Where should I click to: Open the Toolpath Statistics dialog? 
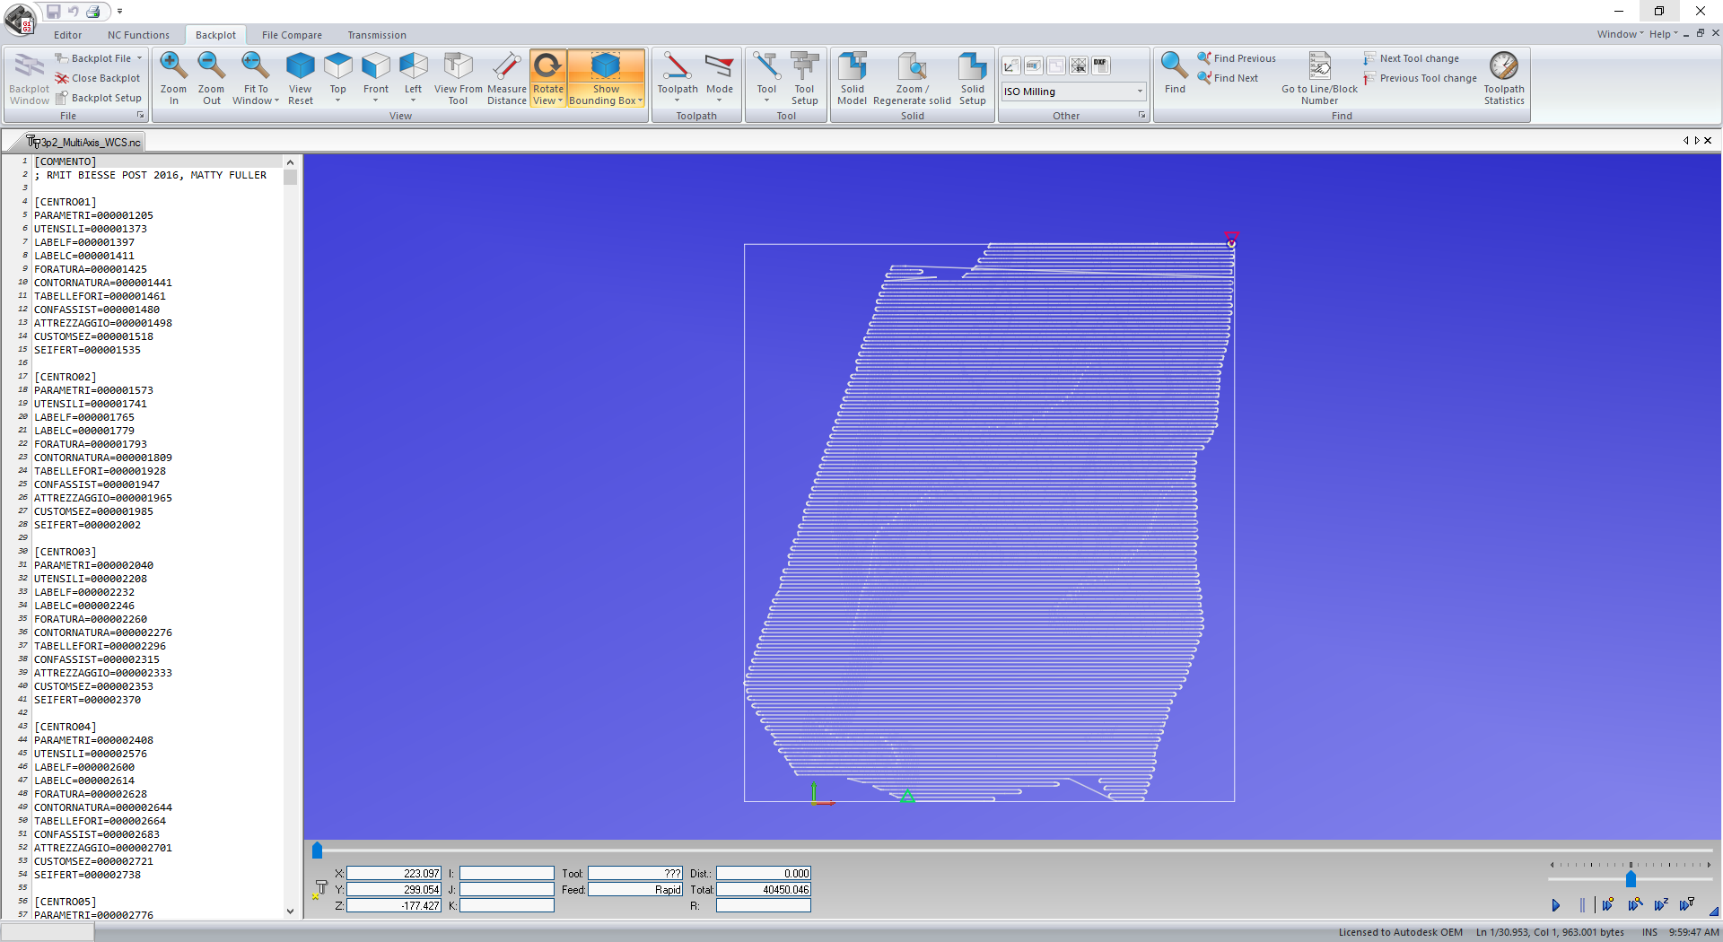(1504, 76)
